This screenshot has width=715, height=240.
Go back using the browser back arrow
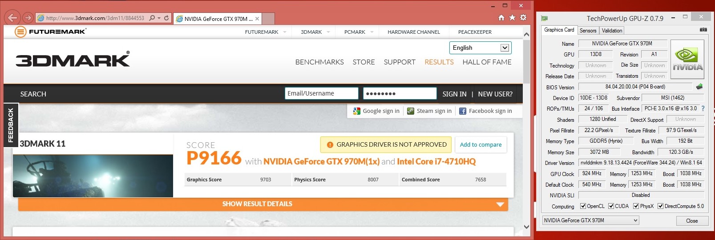pyautogui.click(x=12, y=18)
